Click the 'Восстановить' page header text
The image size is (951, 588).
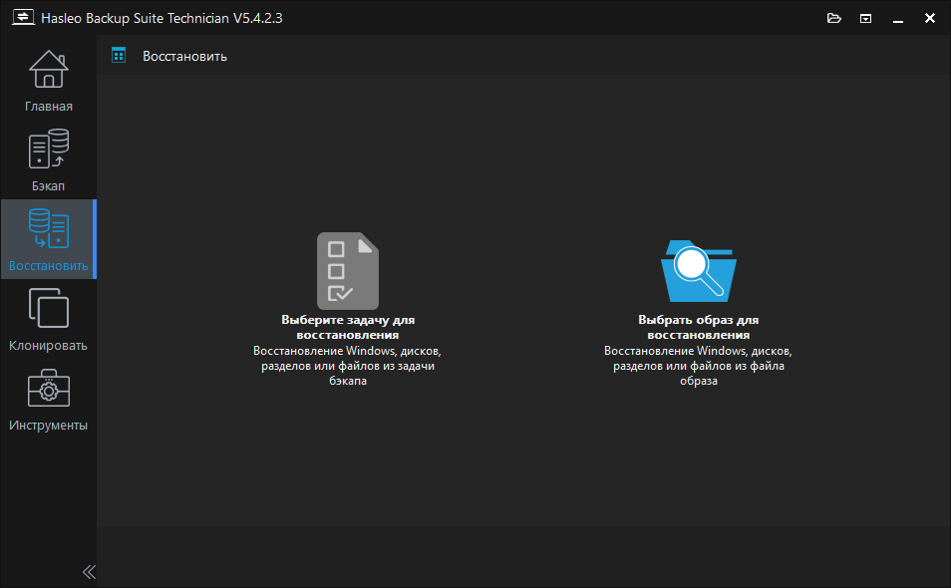click(185, 57)
